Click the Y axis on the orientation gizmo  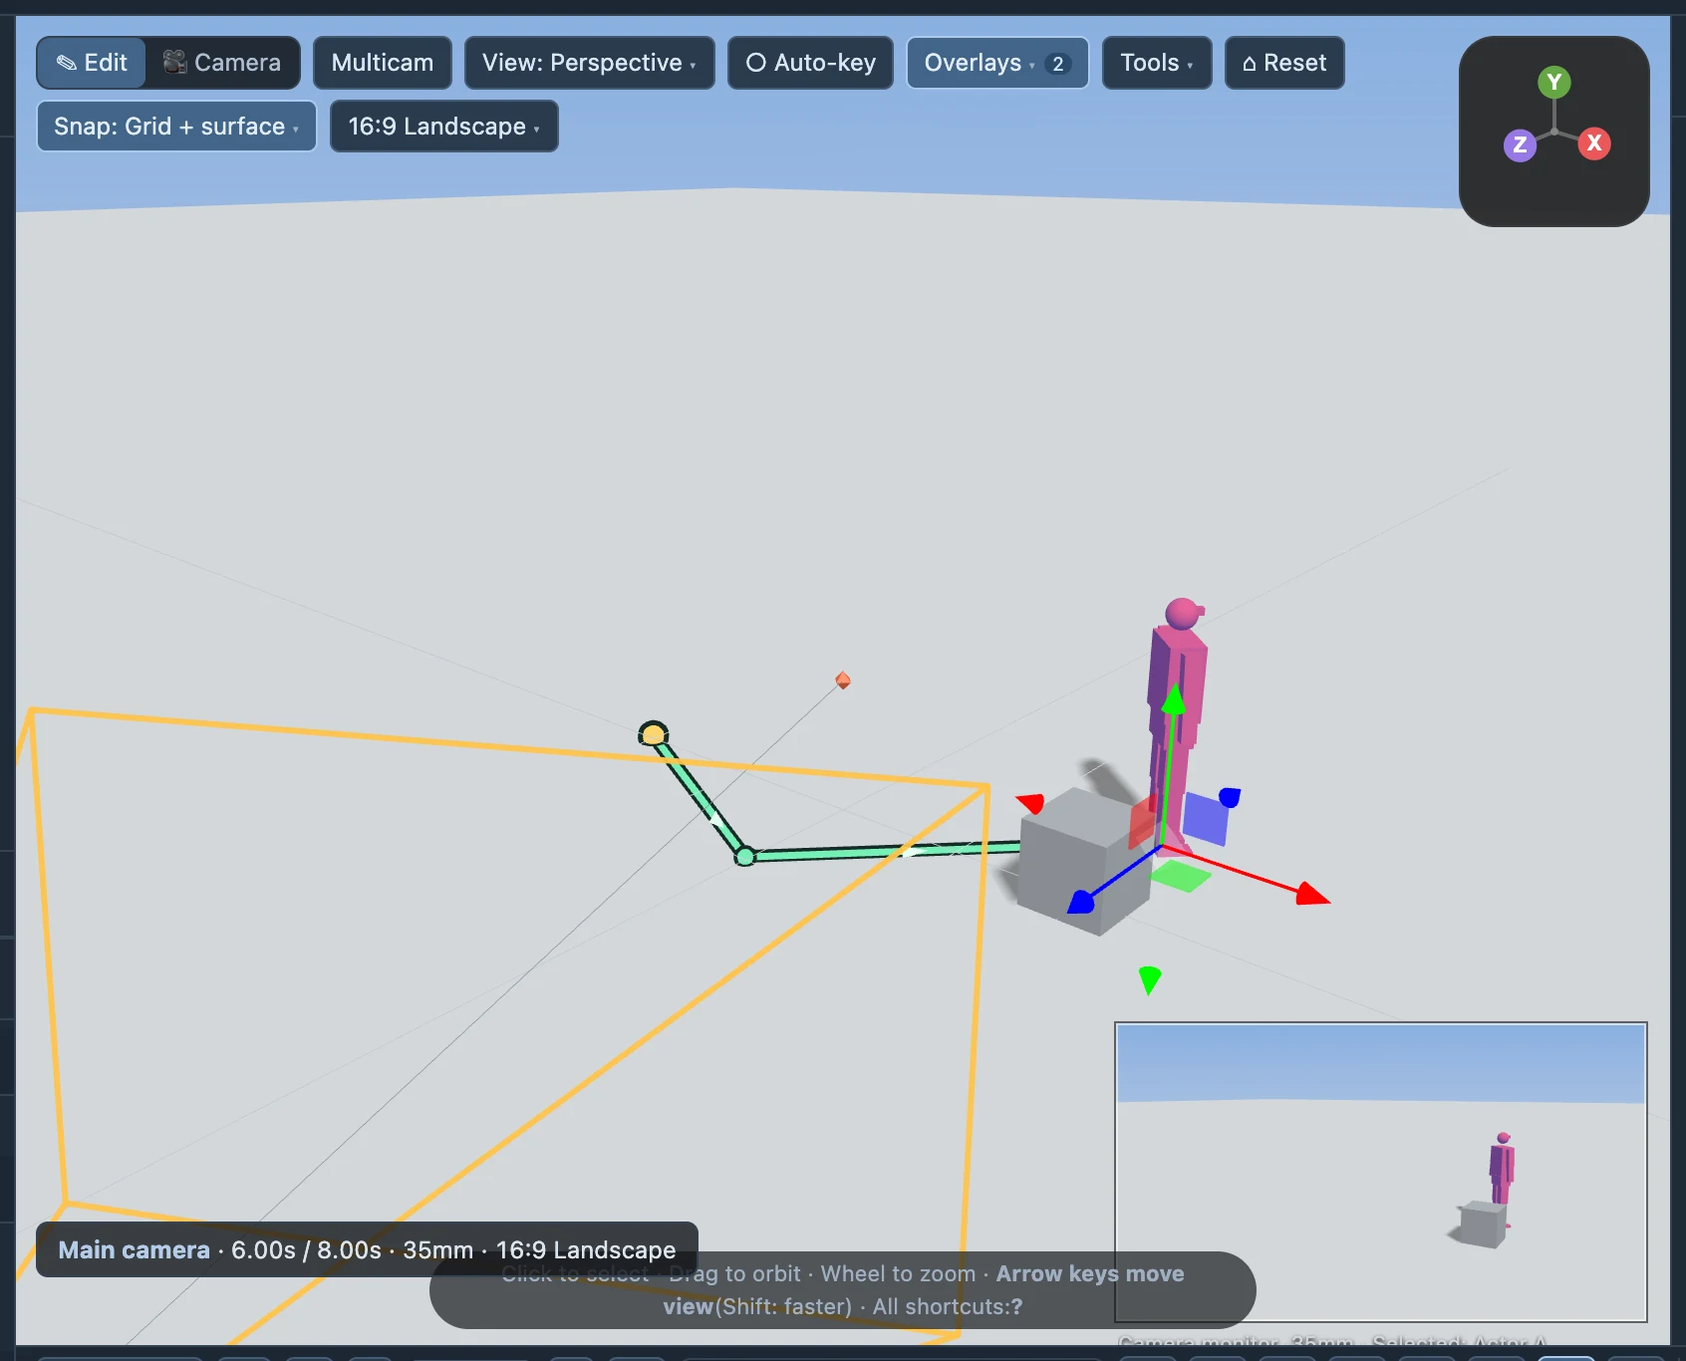[1553, 83]
